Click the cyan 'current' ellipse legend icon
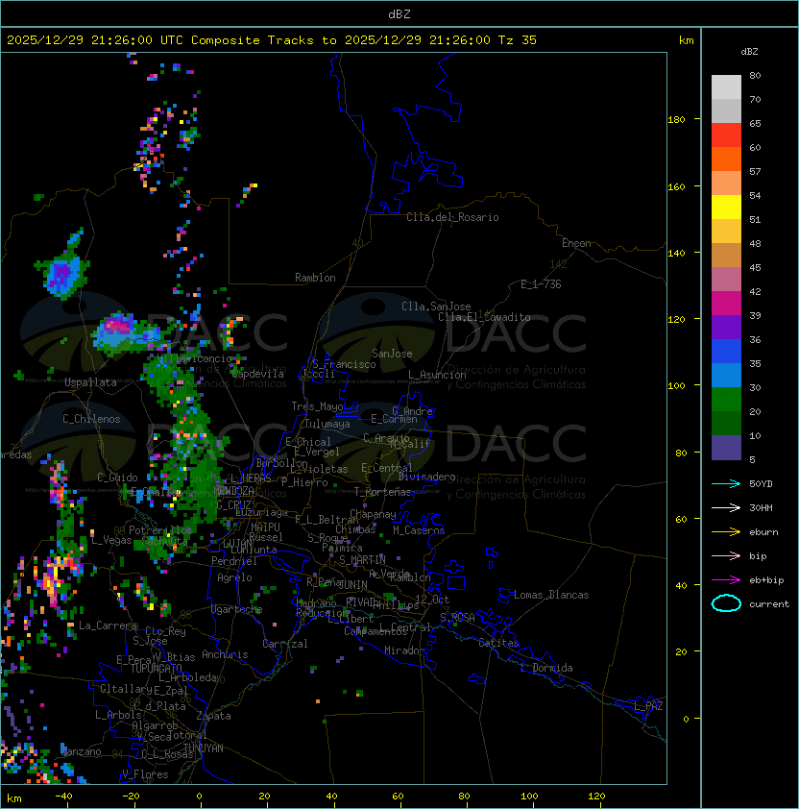The image size is (799, 809). (x=726, y=603)
